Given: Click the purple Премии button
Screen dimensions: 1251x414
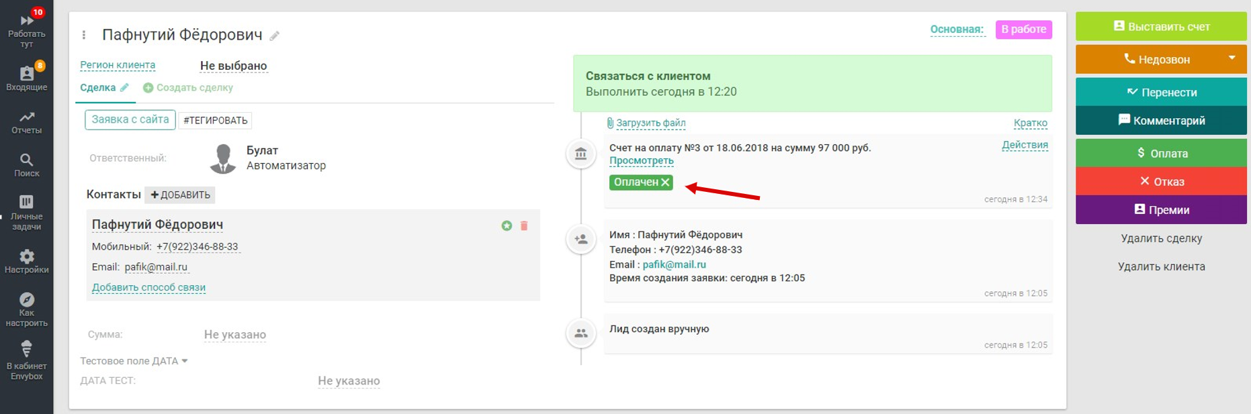Looking at the screenshot, I should tap(1161, 209).
